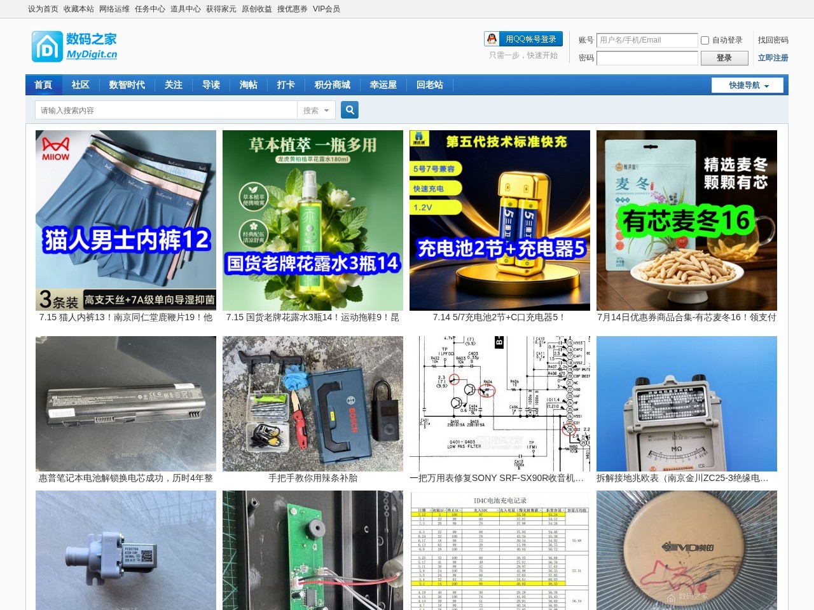
Task: Click the blue magnifier search icon
Action: tap(350, 110)
